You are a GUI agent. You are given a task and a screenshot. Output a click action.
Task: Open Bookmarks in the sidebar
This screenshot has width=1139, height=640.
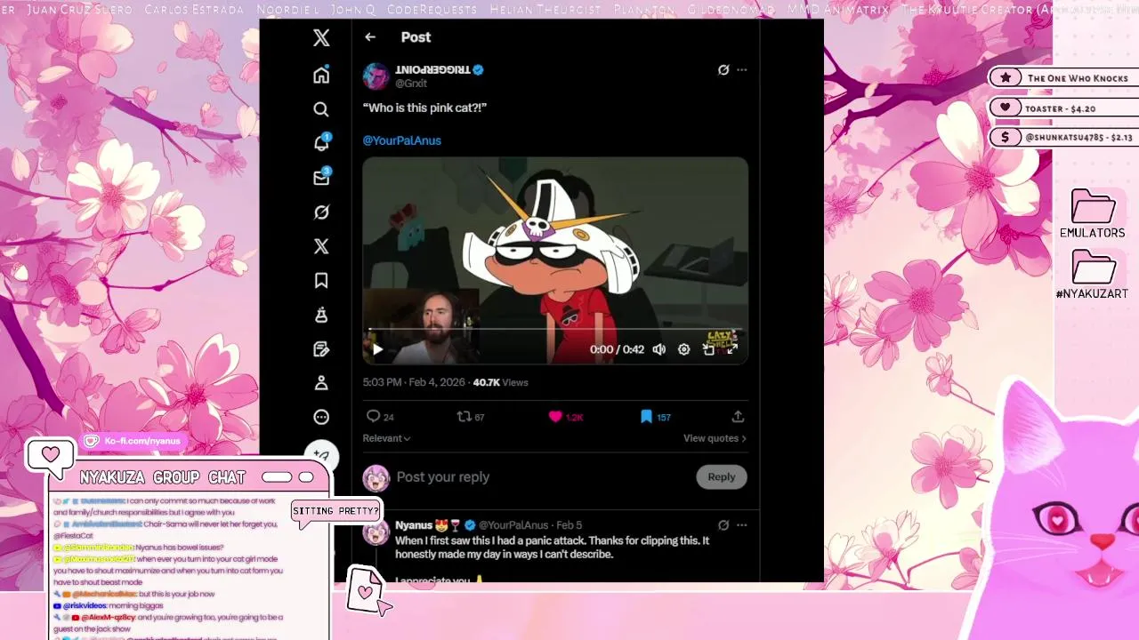pyautogui.click(x=321, y=281)
